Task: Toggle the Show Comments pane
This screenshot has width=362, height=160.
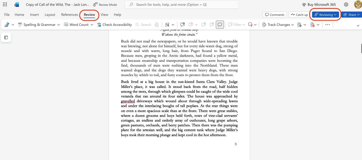Action: [220, 25]
